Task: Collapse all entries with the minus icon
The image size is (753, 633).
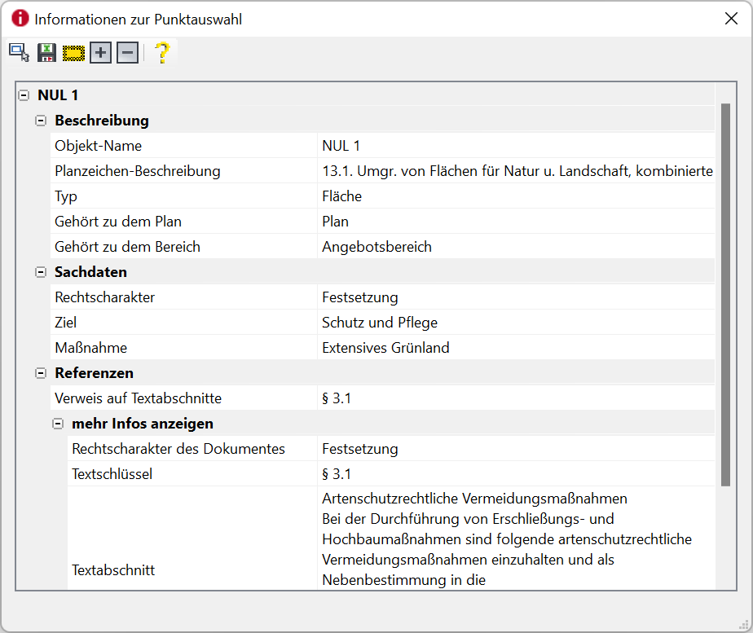Action: [127, 53]
